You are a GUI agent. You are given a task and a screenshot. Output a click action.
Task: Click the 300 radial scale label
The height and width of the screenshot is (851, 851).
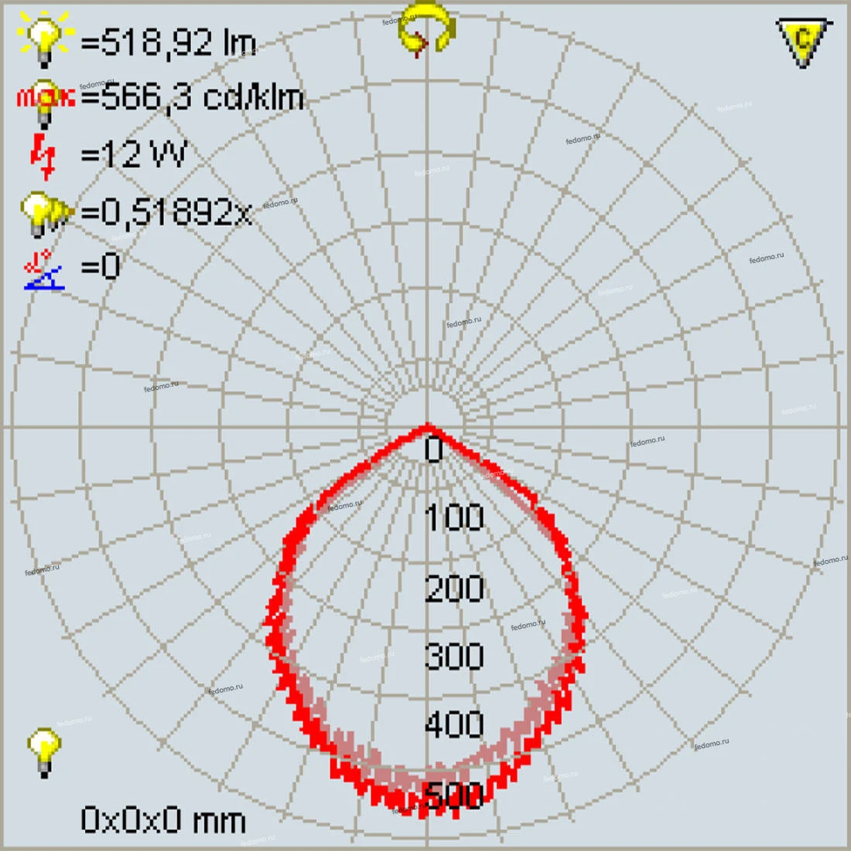(x=455, y=656)
